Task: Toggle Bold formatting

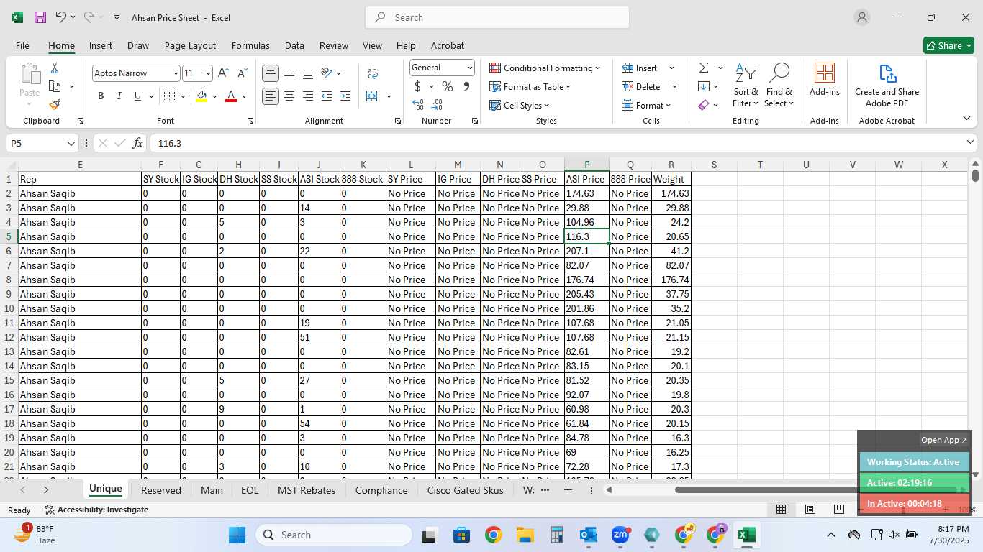Action: 101,96
